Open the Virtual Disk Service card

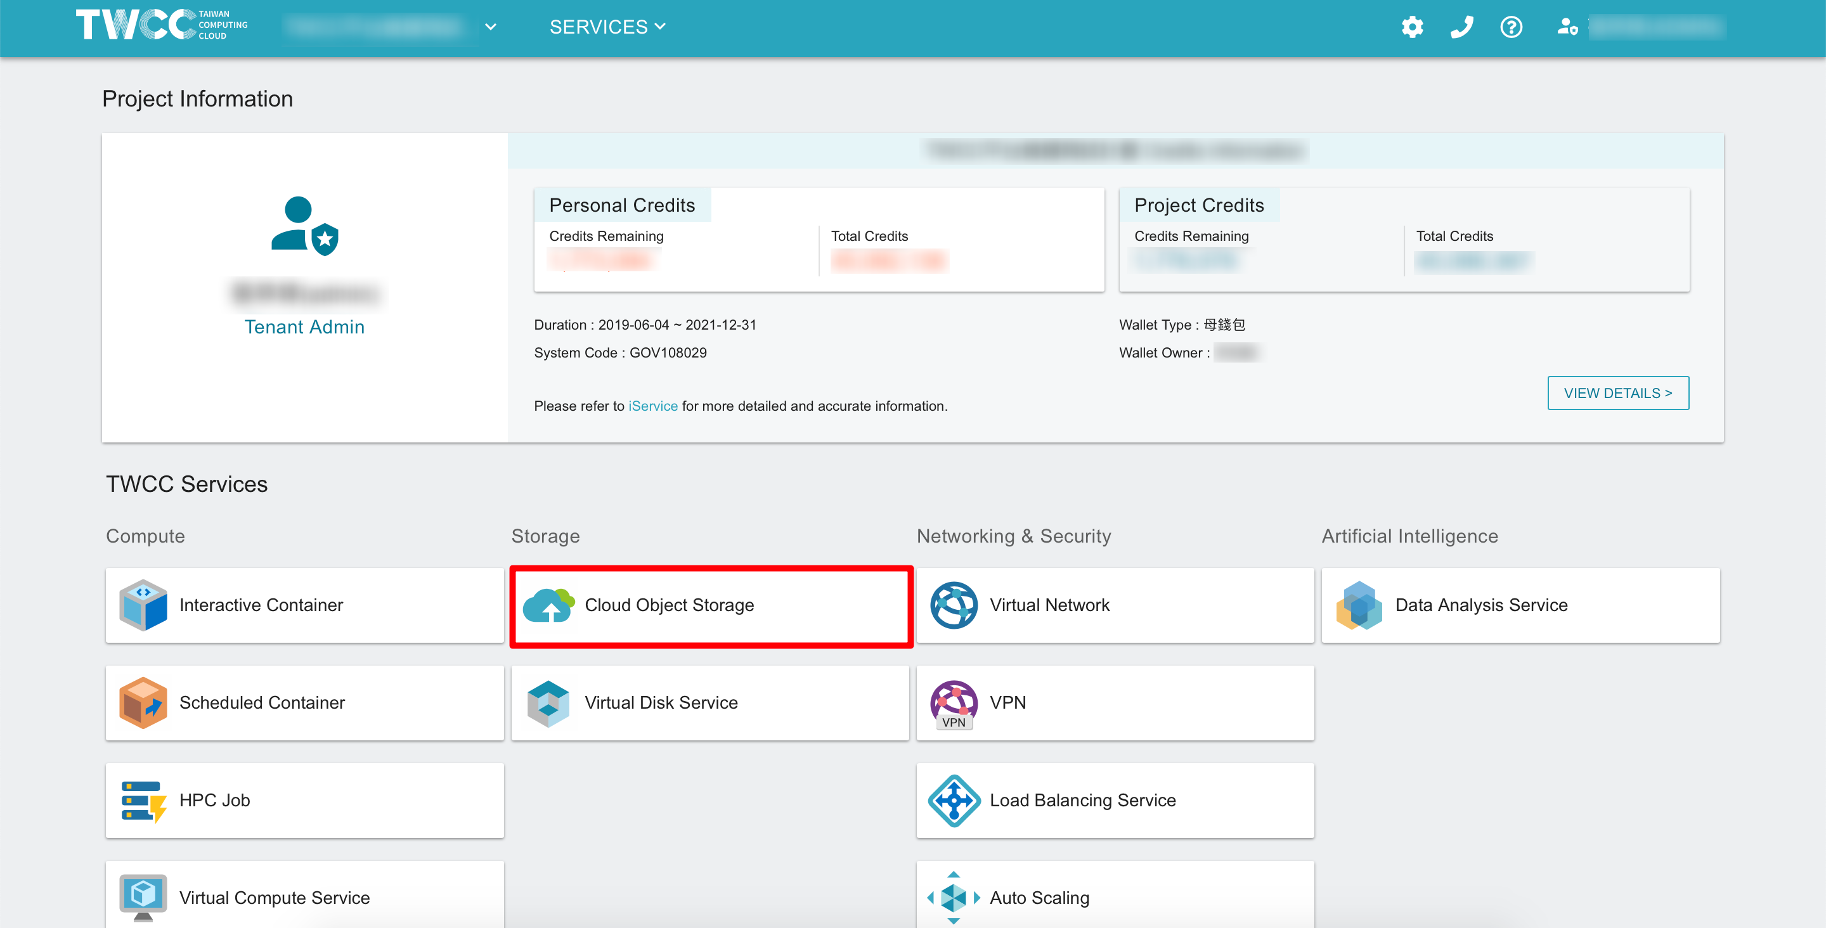710,702
